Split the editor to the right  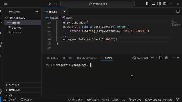click(178, 11)
